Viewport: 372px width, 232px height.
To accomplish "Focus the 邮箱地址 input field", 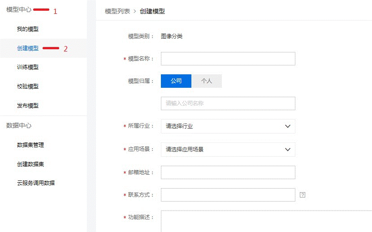I will (x=228, y=172).
